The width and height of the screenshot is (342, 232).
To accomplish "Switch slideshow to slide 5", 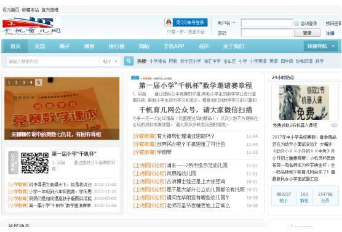I will pos(38,82).
